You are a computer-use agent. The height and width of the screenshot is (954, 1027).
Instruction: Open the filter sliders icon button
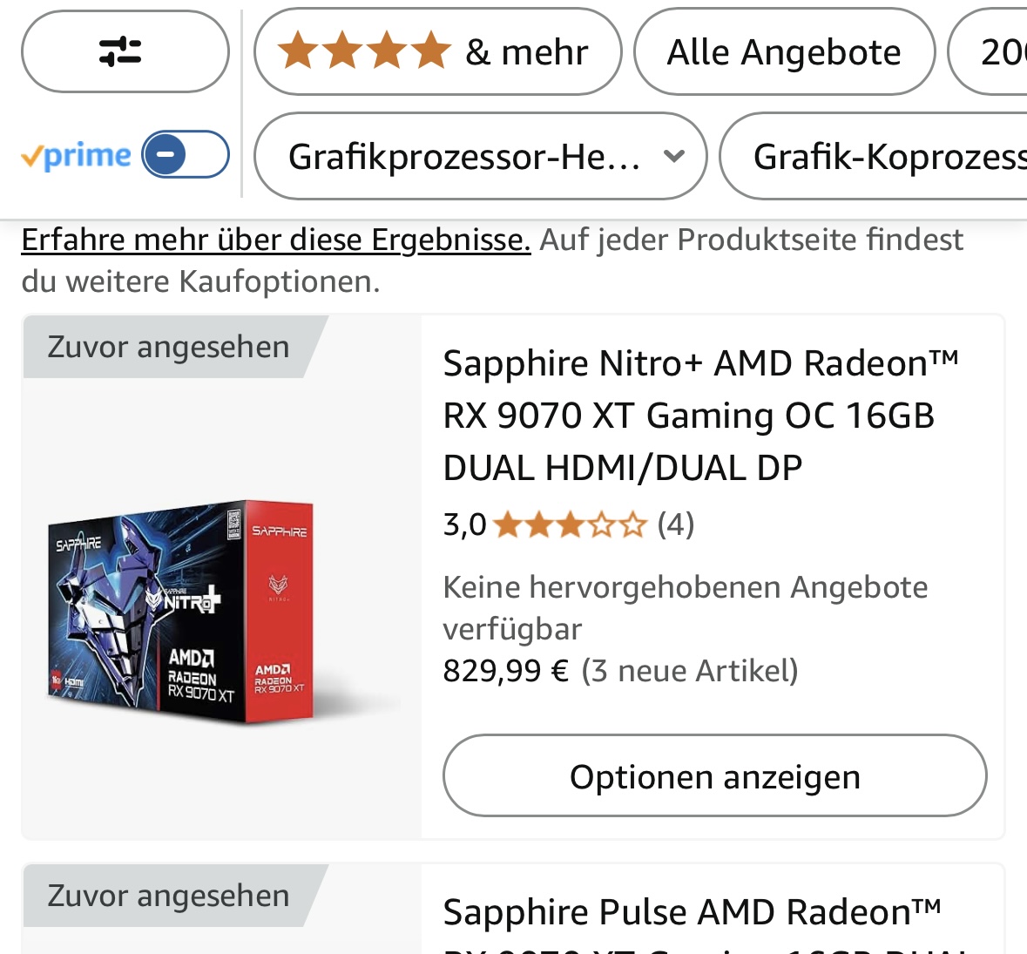pos(125,51)
